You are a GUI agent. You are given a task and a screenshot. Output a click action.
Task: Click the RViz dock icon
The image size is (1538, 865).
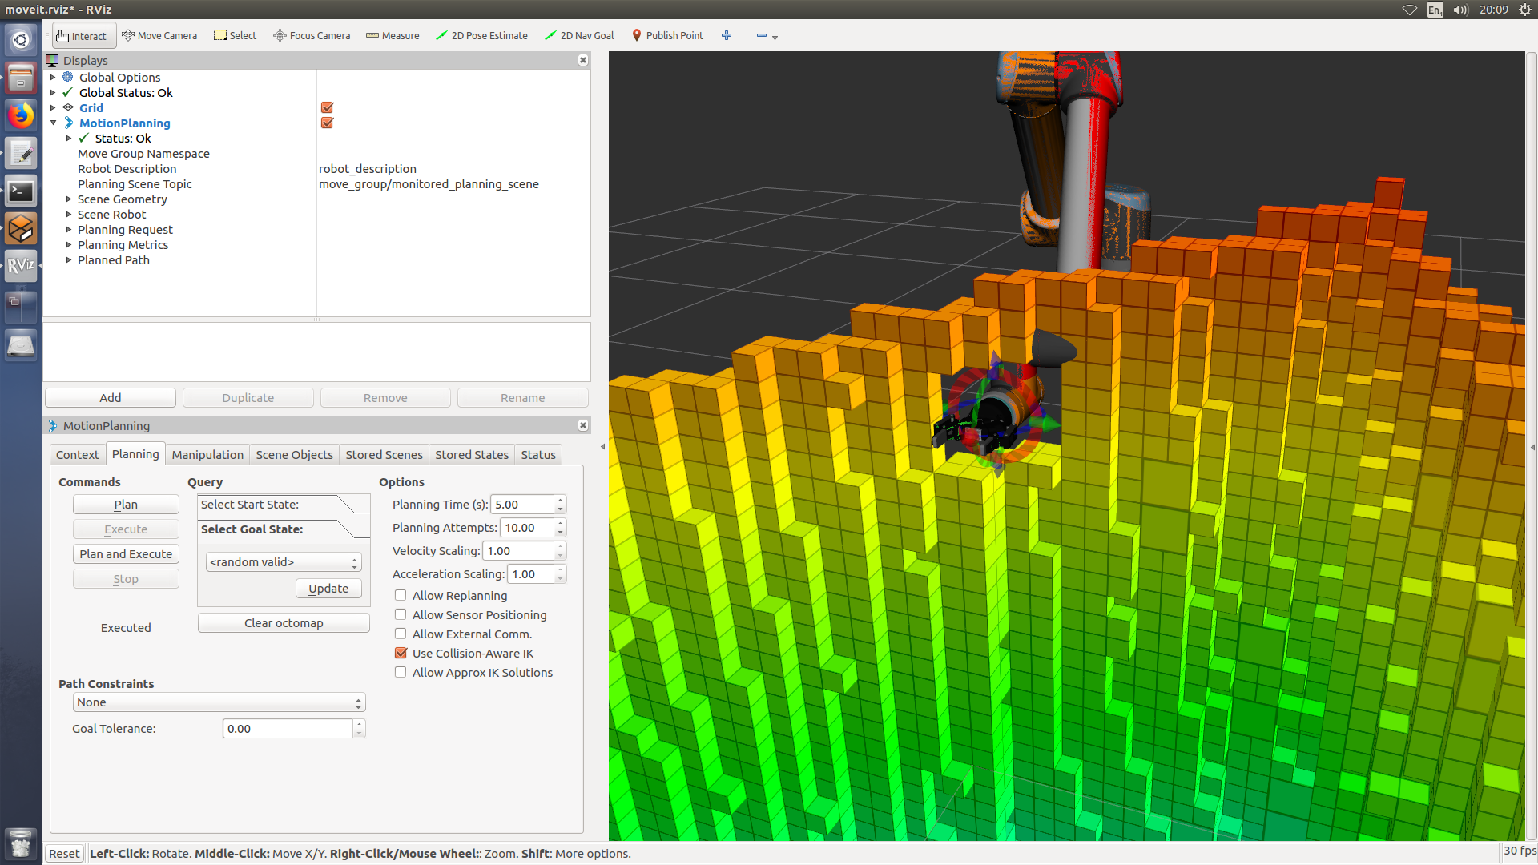(21, 266)
